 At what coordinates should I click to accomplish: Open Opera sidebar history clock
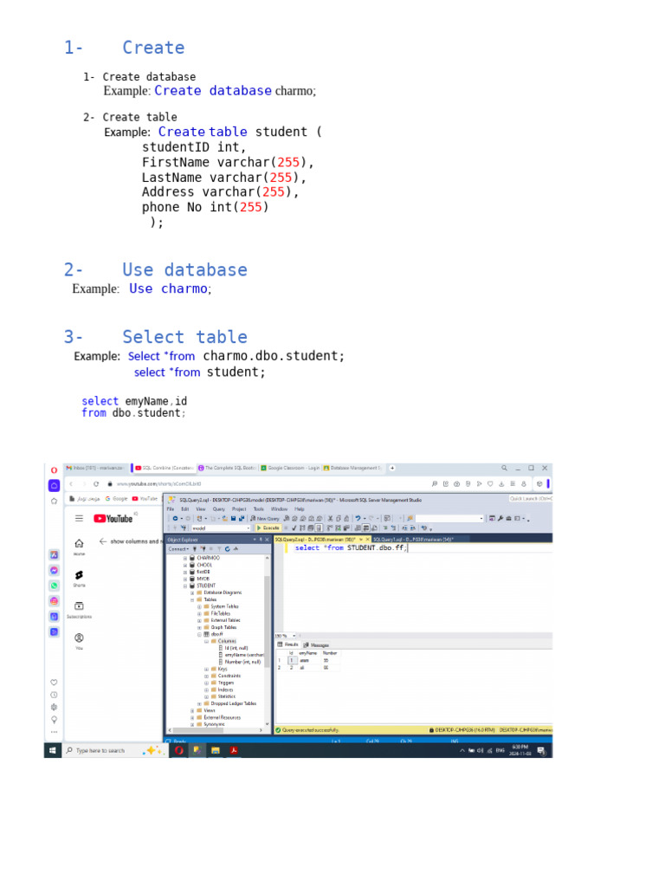point(54,695)
